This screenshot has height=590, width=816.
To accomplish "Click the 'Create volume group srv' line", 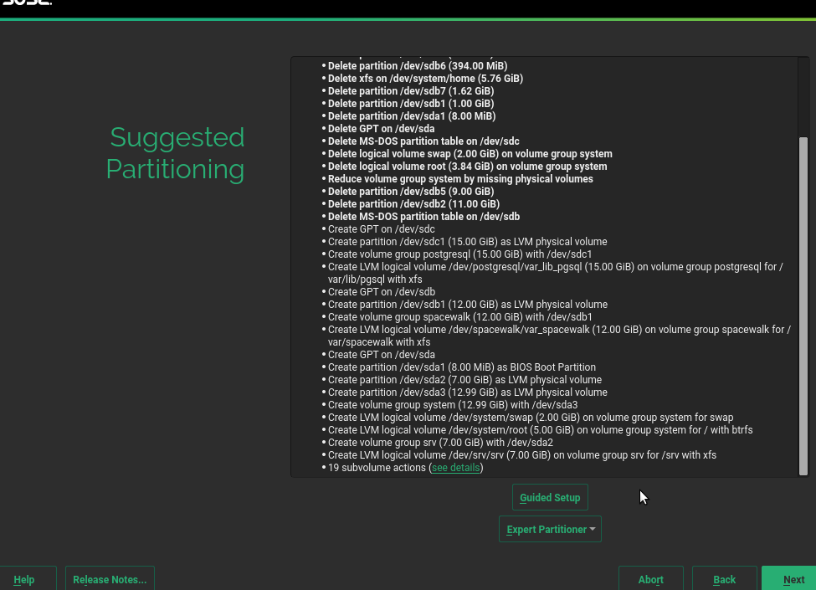I will pos(440,443).
